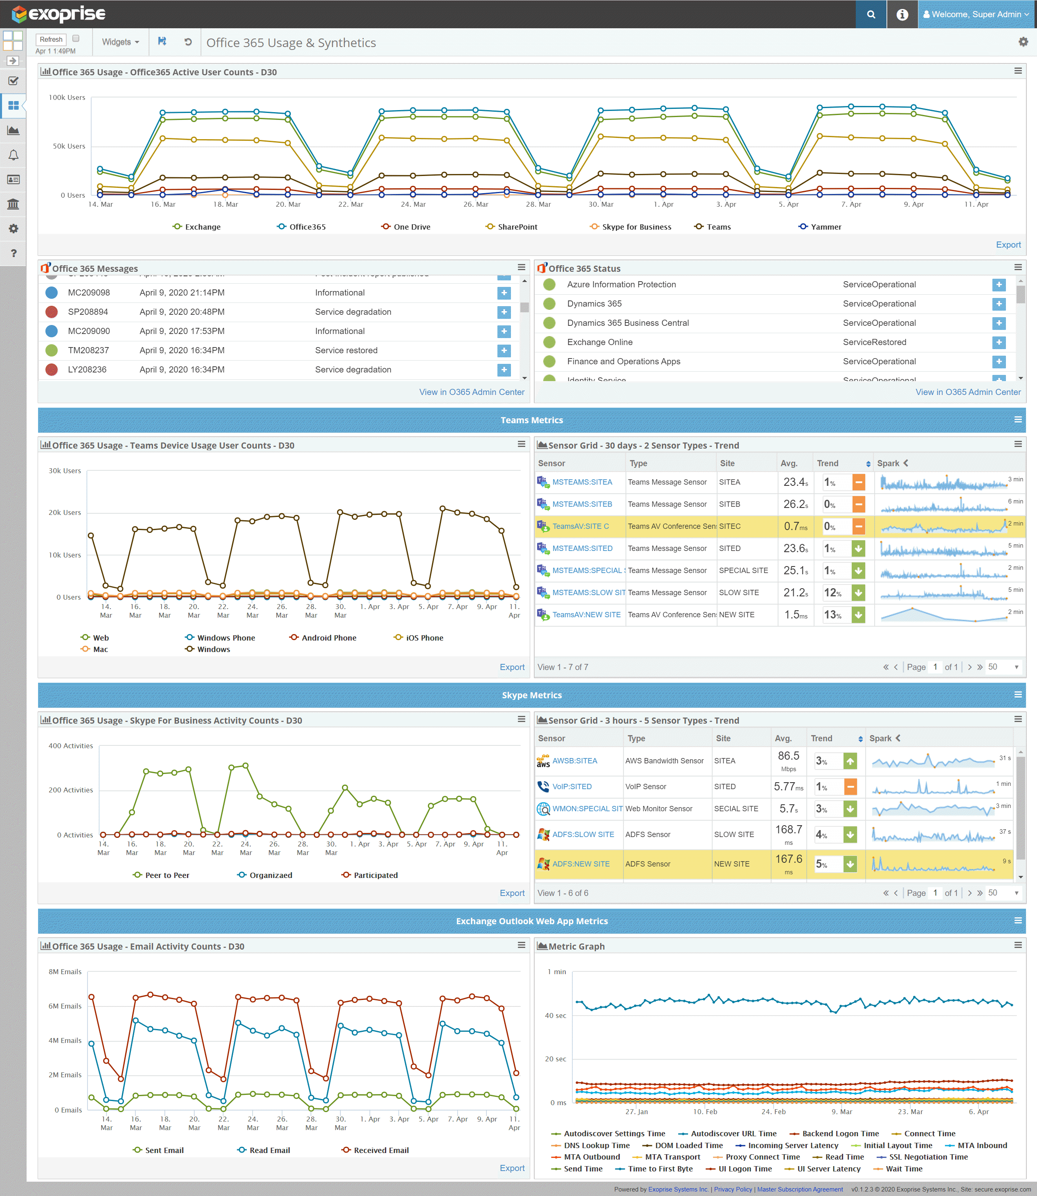This screenshot has height=1196, width=1037.
Task: Open the Widgets dropdown menu
Action: (120, 42)
